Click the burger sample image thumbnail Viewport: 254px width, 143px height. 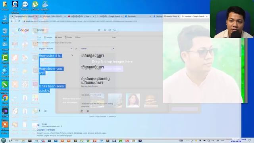(151, 100)
